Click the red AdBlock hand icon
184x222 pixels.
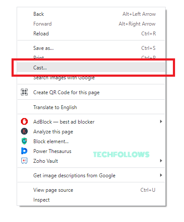click(24, 121)
